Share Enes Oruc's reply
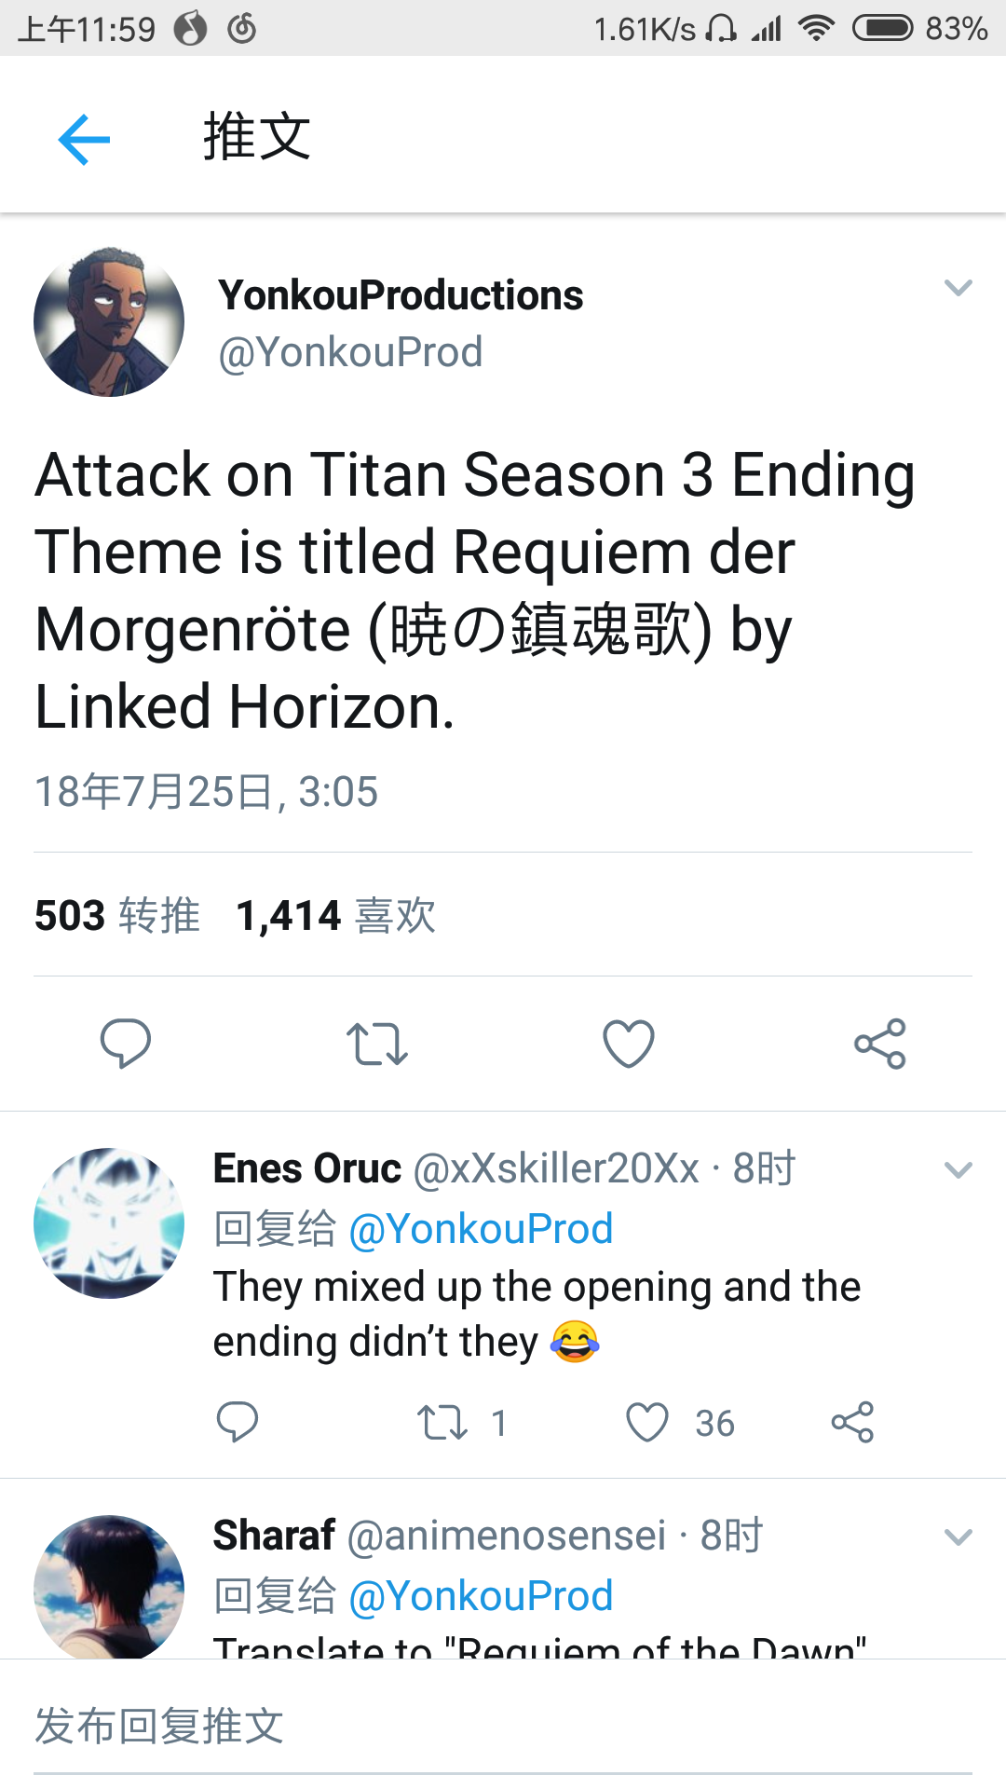Image resolution: width=1006 pixels, height=1789 pixels. point(852,1422)
